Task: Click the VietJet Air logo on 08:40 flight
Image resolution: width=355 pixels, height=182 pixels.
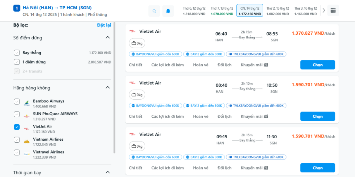Action: click(132, 83)
